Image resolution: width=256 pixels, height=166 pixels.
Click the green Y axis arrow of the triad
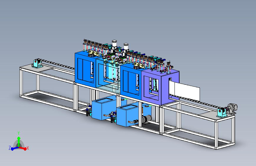(19, 142)
